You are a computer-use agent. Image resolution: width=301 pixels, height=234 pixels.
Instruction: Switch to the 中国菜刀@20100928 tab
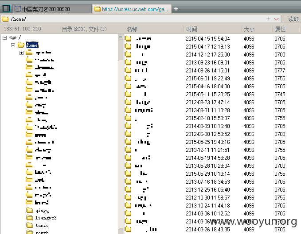tap(52, 9)
